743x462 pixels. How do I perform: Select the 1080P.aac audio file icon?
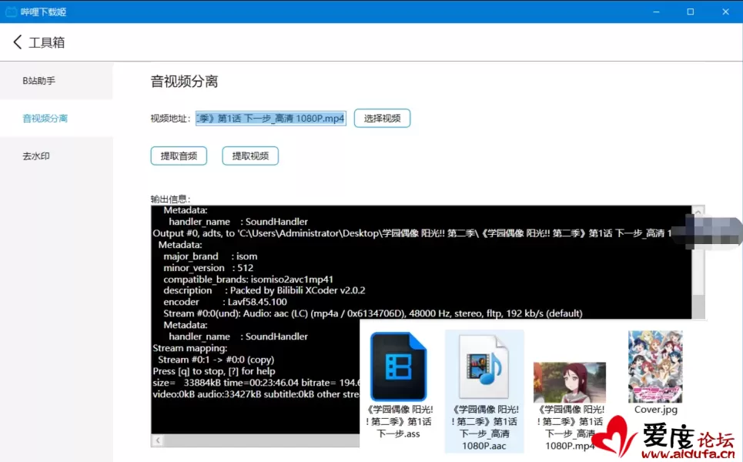484,367
